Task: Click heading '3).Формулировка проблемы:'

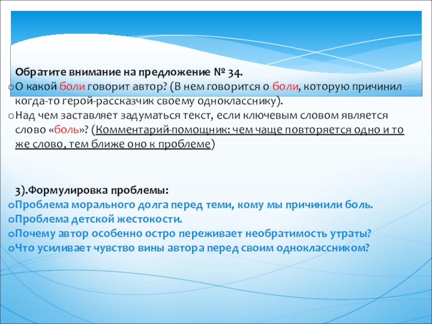Action: [91, 191]
